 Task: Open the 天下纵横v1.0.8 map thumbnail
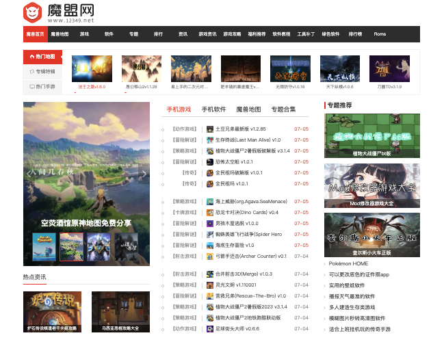340,69
